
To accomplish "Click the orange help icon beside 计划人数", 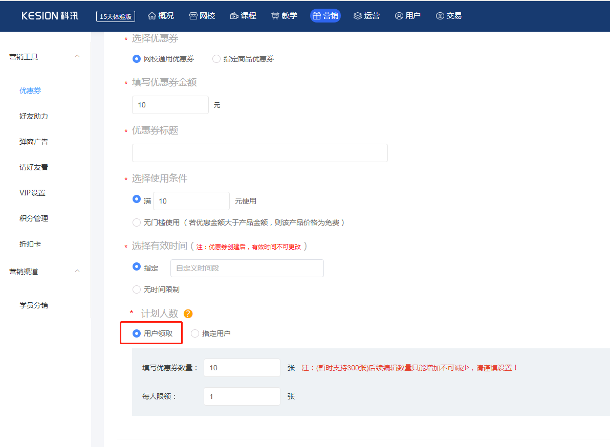I will pyautogui.click(x=188, y=314).
